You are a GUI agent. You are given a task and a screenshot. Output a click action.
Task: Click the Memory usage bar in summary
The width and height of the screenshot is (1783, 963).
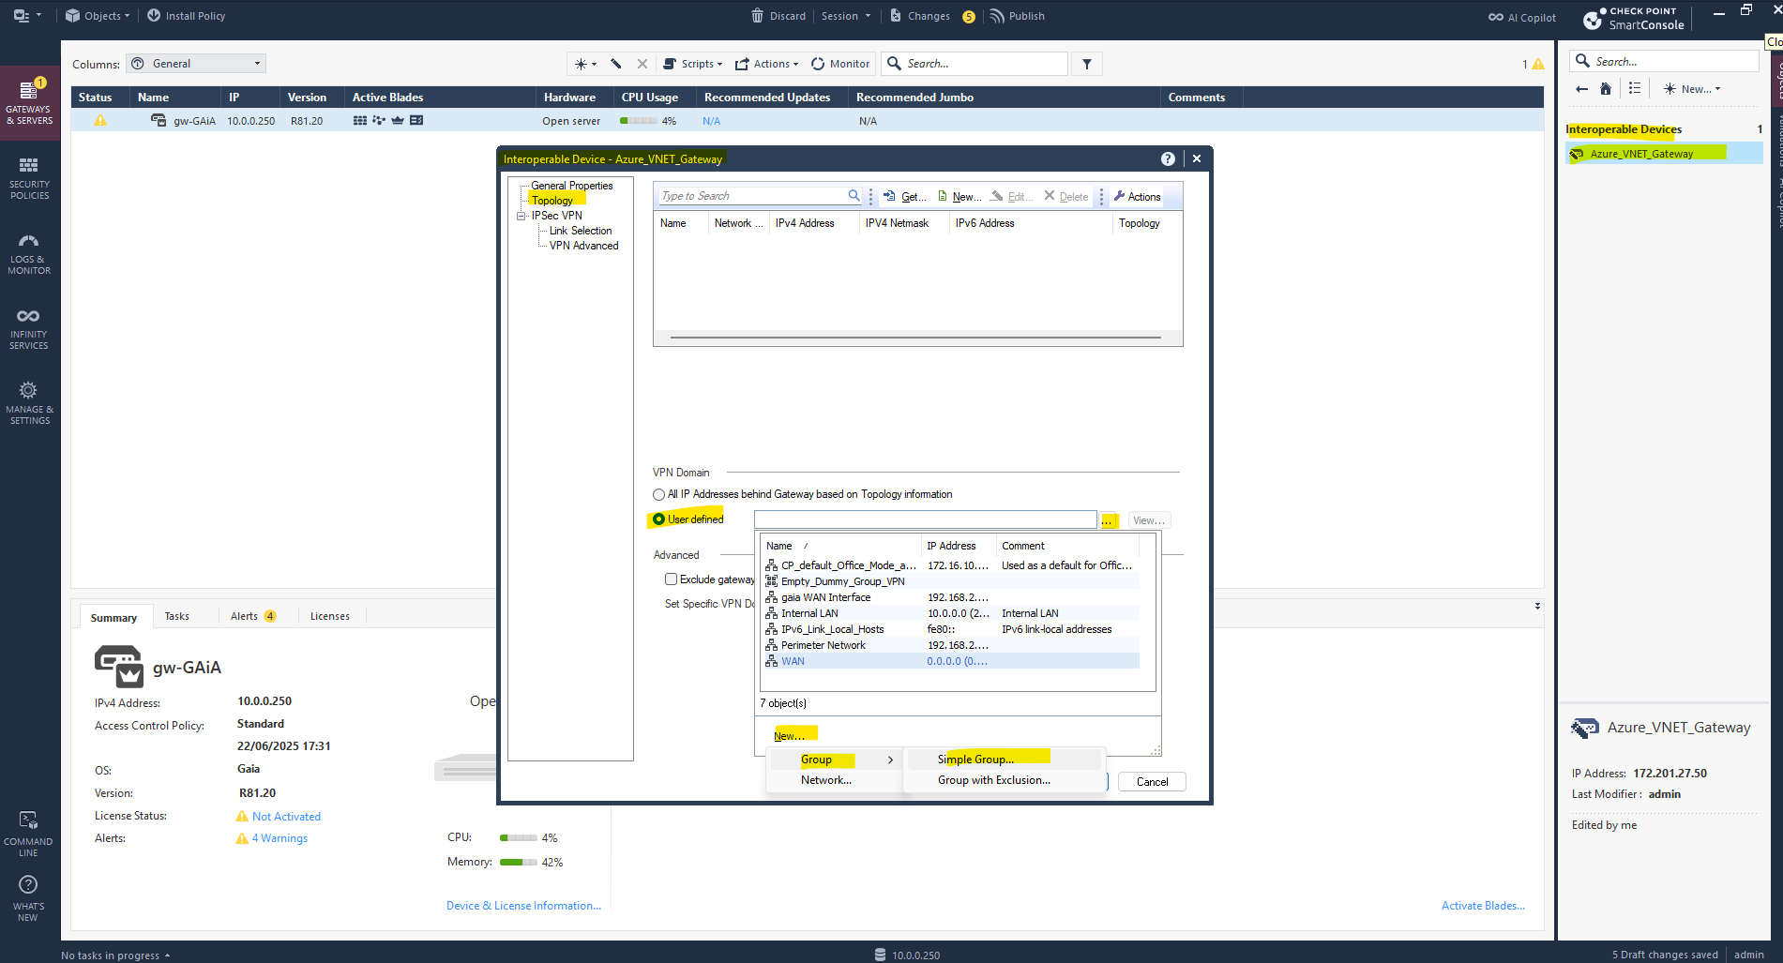518,863
